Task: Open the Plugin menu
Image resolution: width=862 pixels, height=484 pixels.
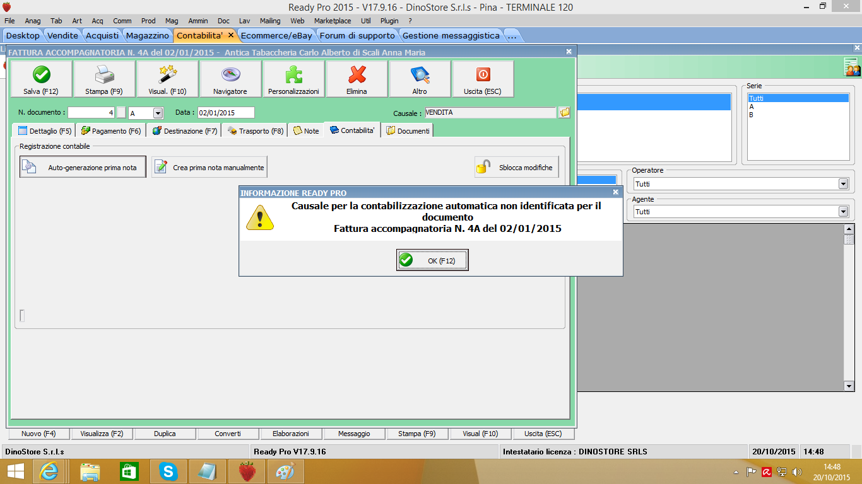Action: (x=389, y=21)
